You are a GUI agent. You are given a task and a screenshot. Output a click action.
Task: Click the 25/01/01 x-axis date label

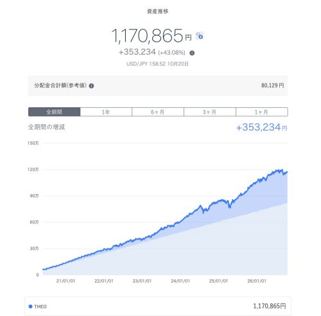tap(218, 281)
